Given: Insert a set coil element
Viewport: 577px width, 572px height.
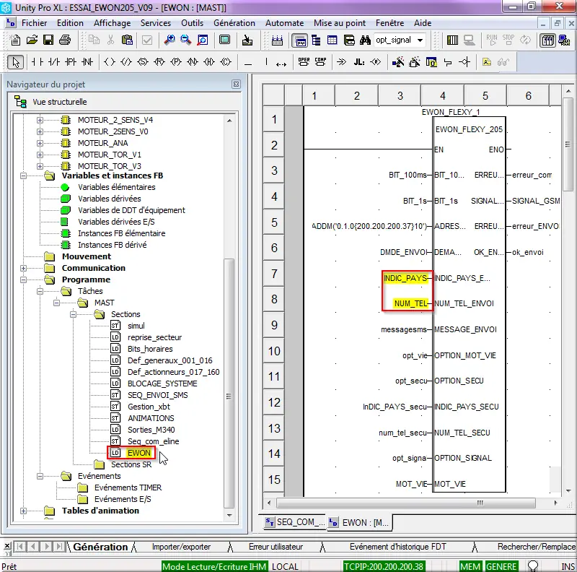Looking at the screenshot, I should (143, 62).
